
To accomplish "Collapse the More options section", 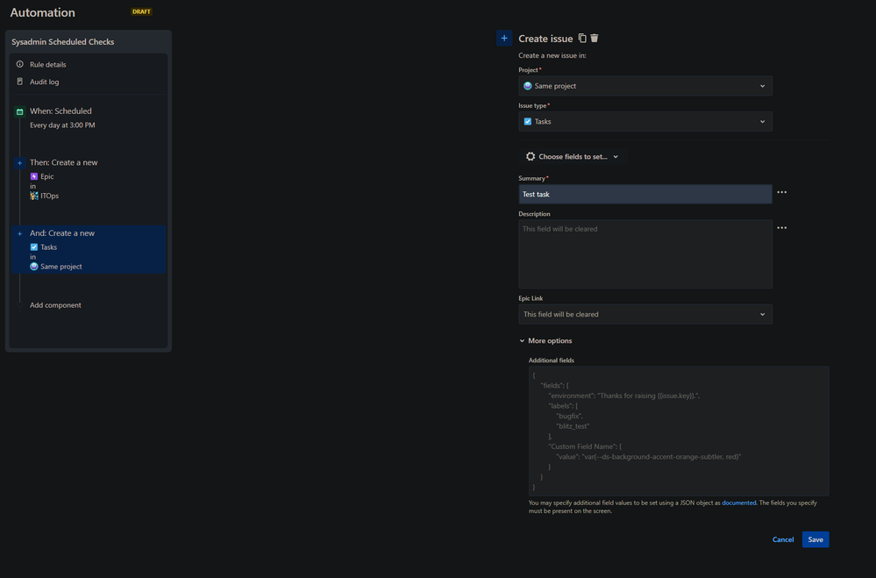I will [545, 341].
